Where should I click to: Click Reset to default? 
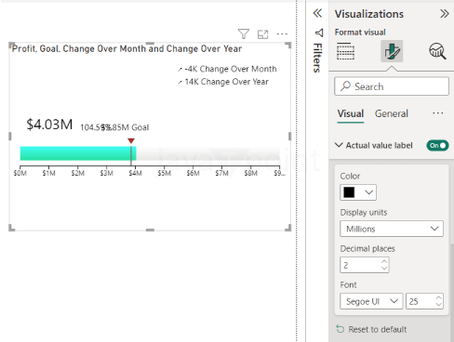377,329
